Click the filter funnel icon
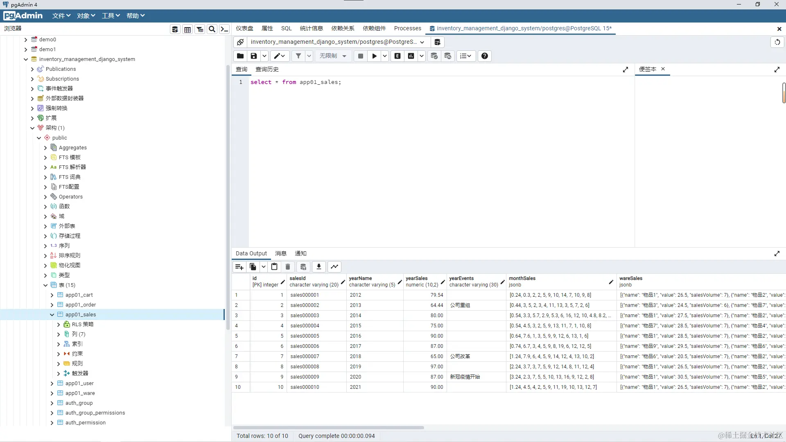 pyautogui.click(x=298, y=56)
